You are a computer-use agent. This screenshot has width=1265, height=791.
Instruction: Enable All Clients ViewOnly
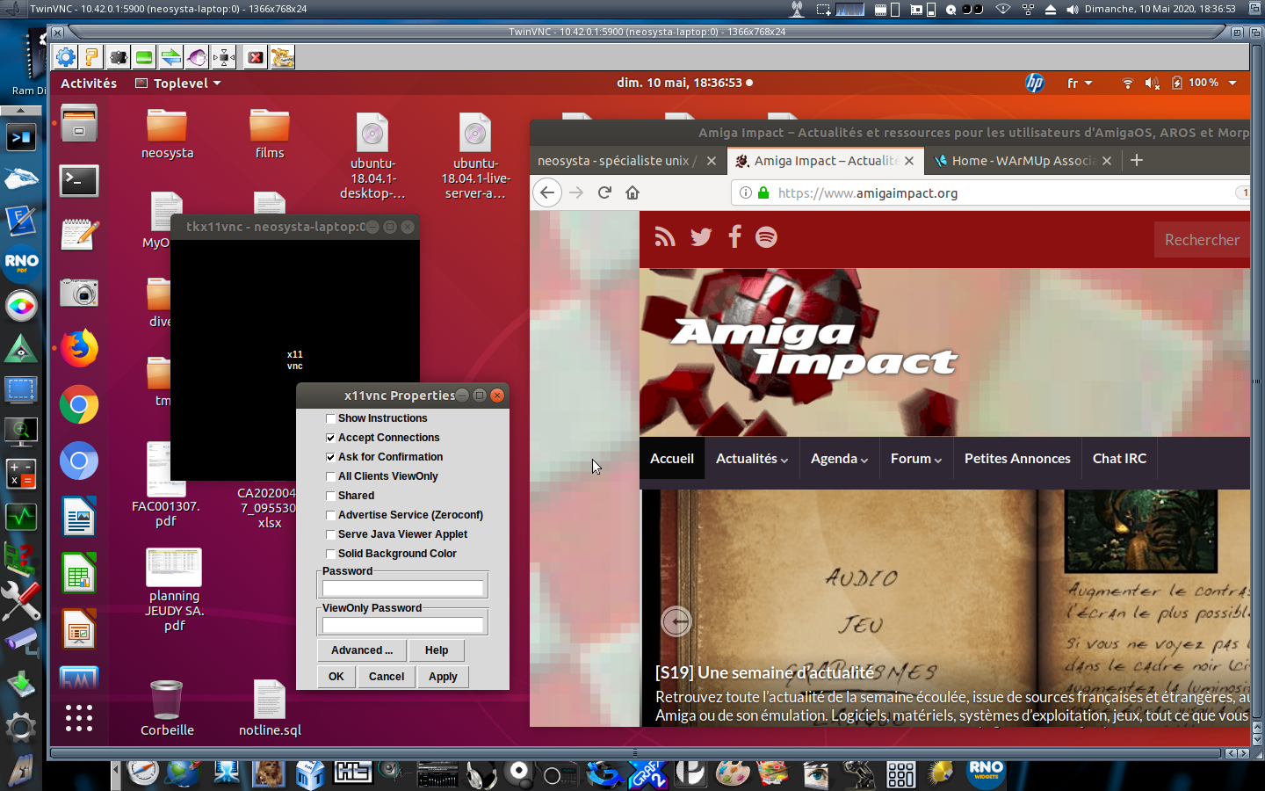pyautogui.click(x=330, y=476)
